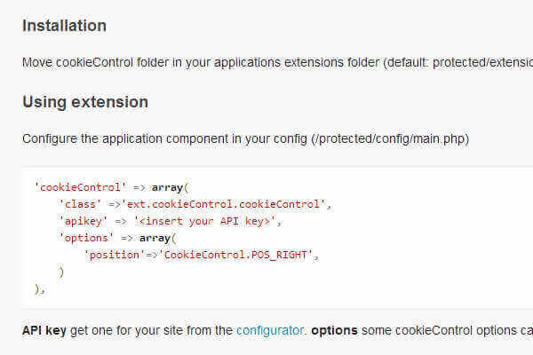
Task: Click the final closing '),' code line
Action: point(39,289)
